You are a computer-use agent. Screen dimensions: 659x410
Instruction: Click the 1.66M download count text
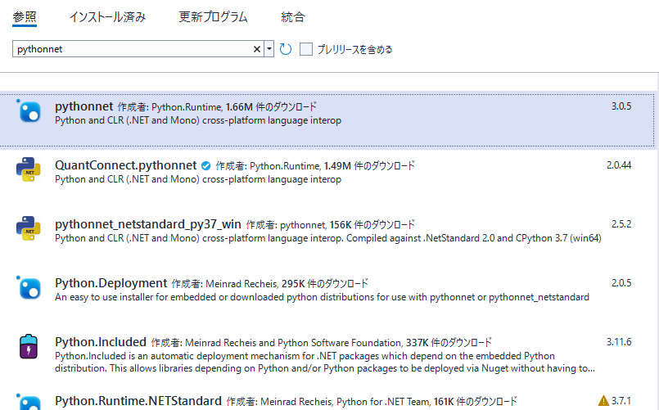click(239, 107)
